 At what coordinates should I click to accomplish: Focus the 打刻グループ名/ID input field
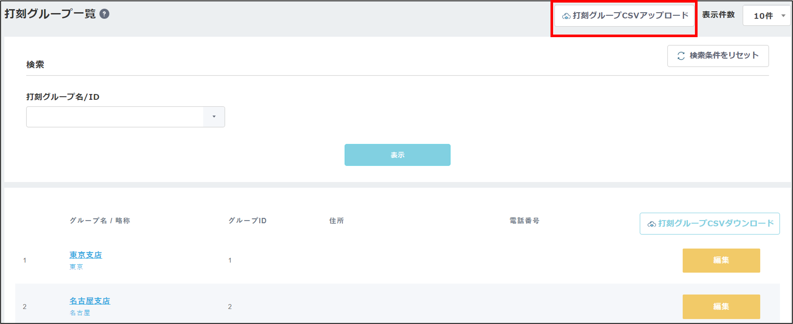coord(115,117)
